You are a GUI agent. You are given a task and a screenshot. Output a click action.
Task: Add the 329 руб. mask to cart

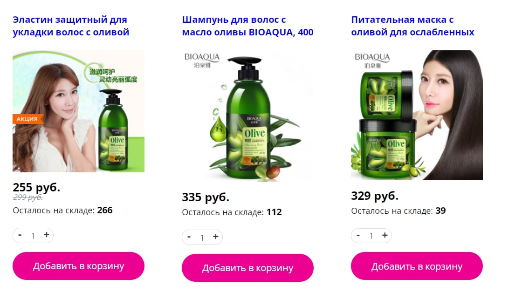tap(417, 266)
